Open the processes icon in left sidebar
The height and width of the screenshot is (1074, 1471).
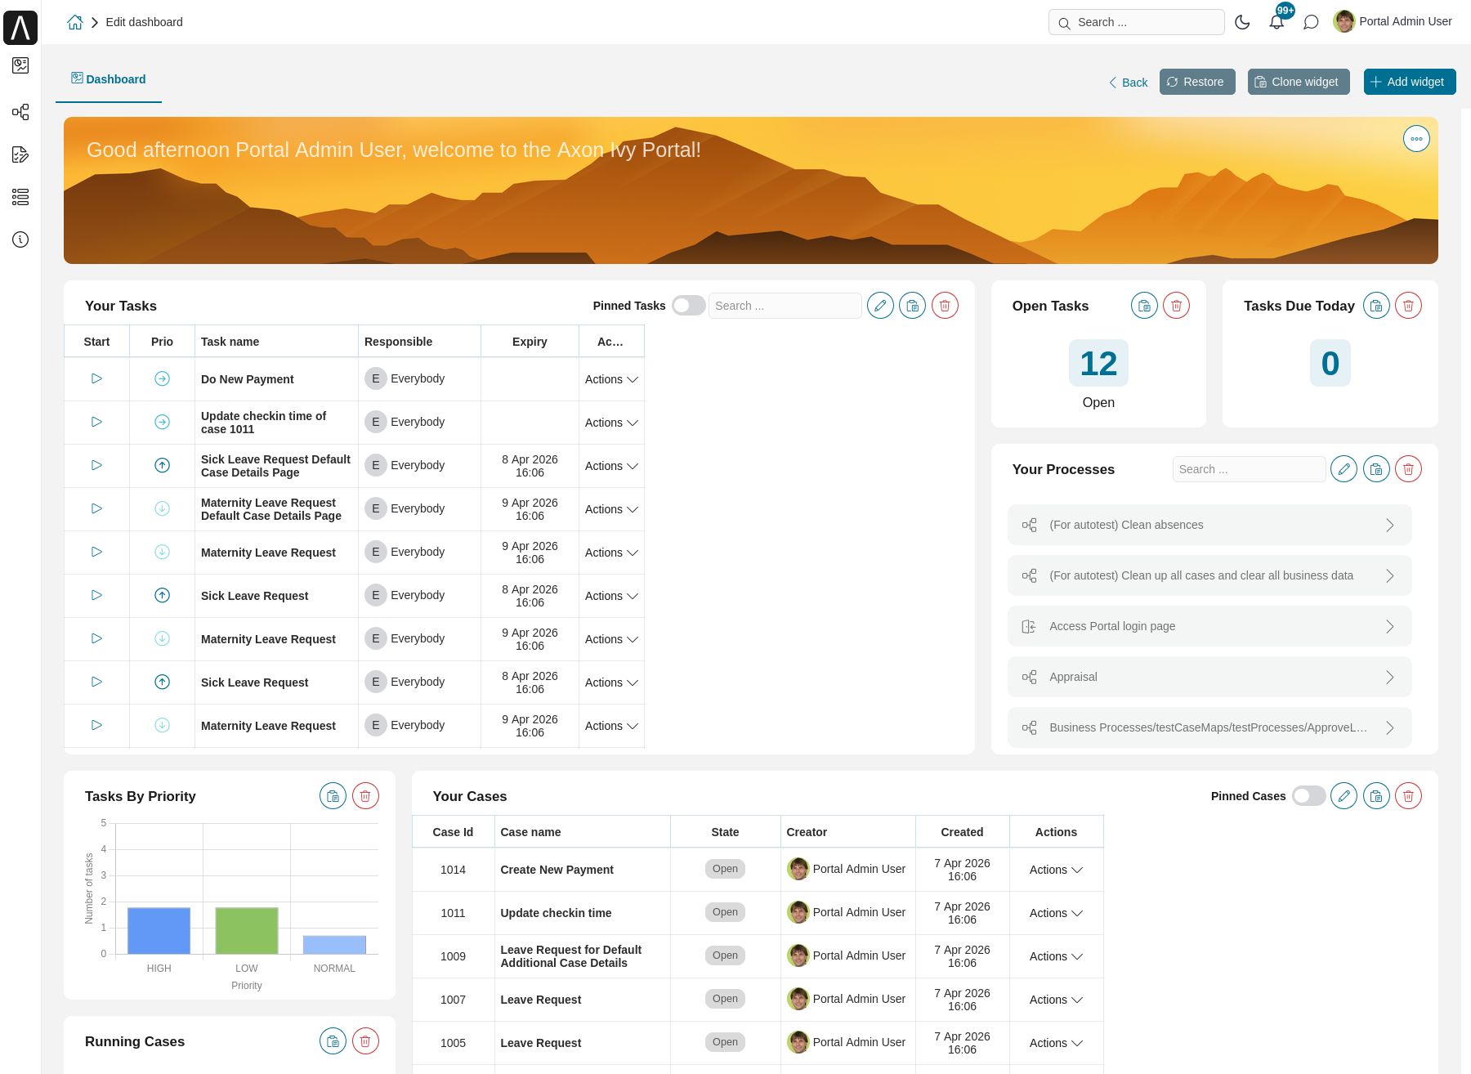20,112
